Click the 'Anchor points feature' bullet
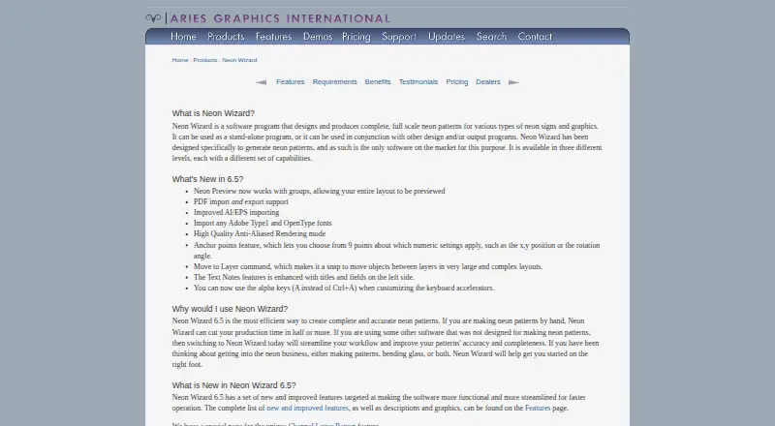 pos(397,251)
